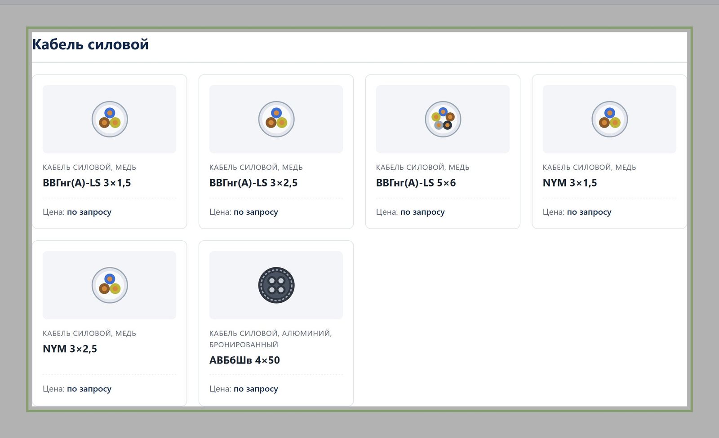Click the cable icon for NYM 3×1,5

(610, 119)
